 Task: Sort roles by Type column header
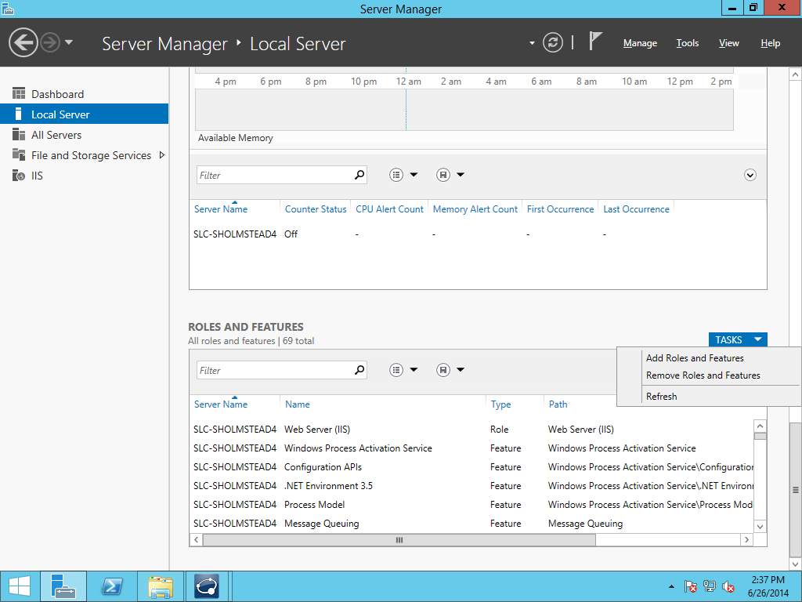pos(500,404)
